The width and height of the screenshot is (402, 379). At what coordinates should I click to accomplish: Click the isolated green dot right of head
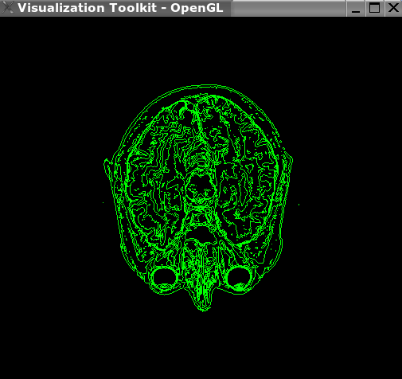click(299, 205)
